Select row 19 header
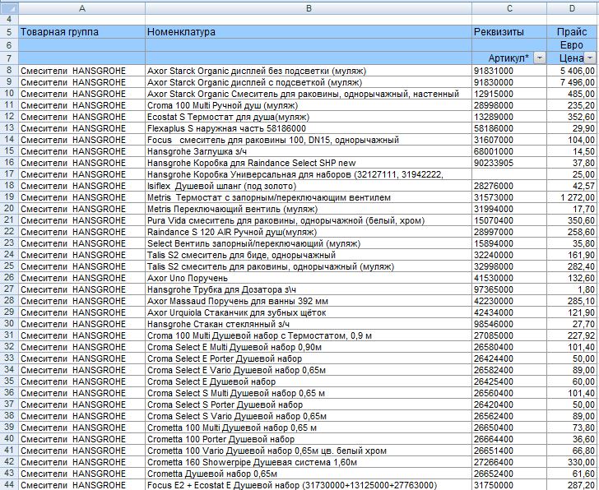Viewport: 599px width, 490px height. coord(9,197)
